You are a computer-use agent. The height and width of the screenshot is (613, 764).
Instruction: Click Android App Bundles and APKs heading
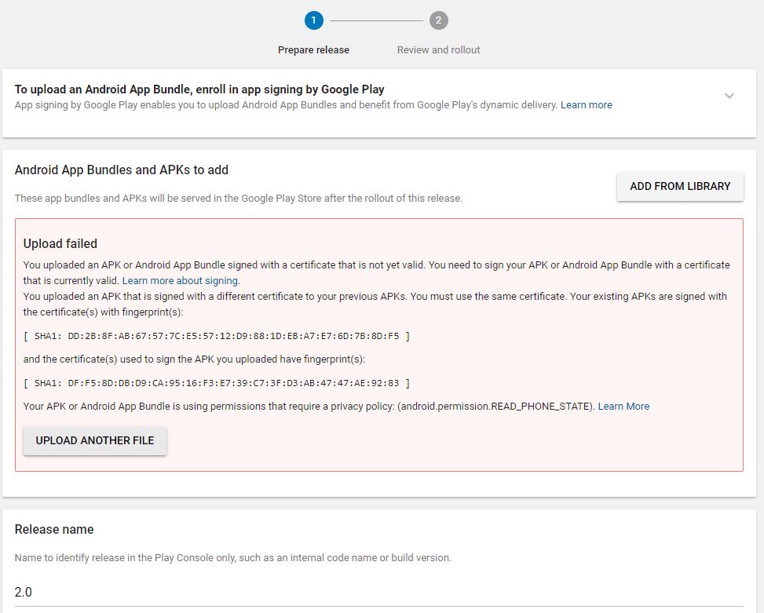point(122,170)
